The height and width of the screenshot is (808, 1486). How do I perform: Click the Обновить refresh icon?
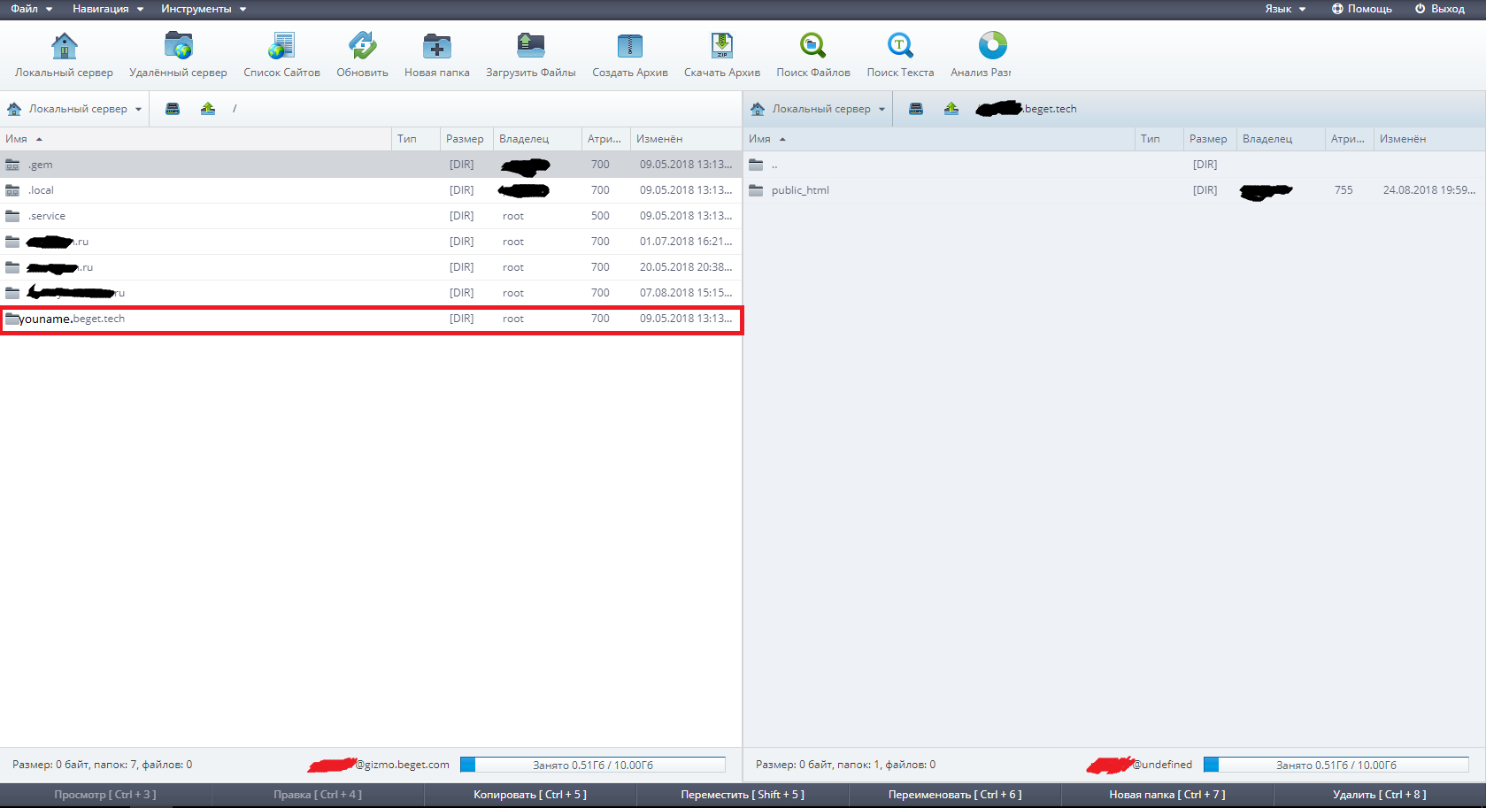(362, 46)
